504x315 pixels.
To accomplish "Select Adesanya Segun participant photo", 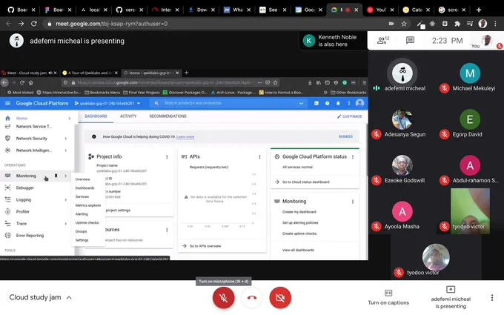I will 402,119.
